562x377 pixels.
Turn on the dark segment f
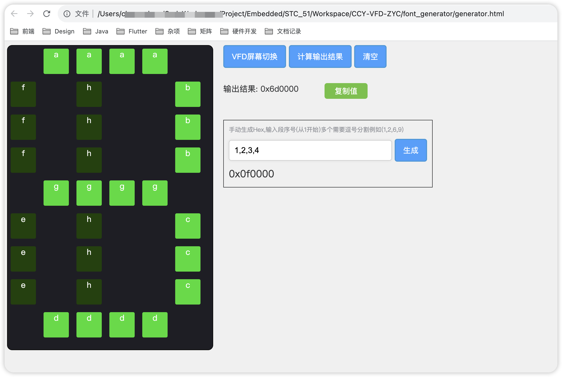point(23,94)
